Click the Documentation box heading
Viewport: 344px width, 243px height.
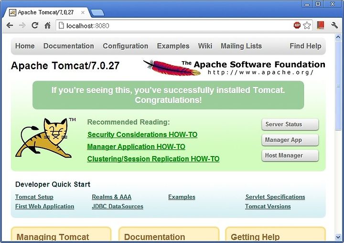point(154,237)
